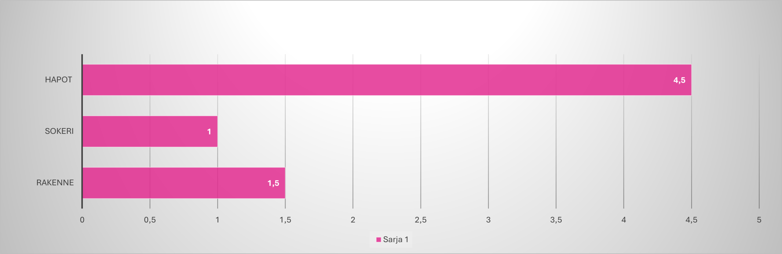Click the 3 tick label on the horizontal axis
This screenshot has width=782, height=254.
488,220
